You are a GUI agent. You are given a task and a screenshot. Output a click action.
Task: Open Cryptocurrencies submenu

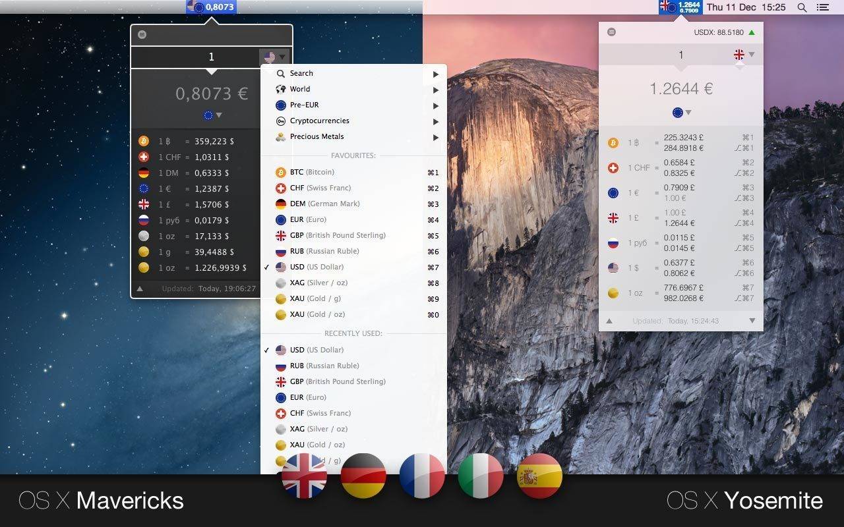pyautogui.click(x=353, y=121)
